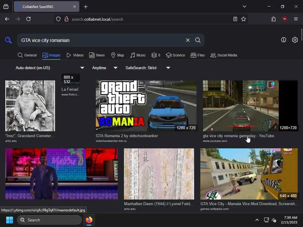
Task: Open the Mamaia Vice Mod thumbnail
Action: click(x=249, y=174)
